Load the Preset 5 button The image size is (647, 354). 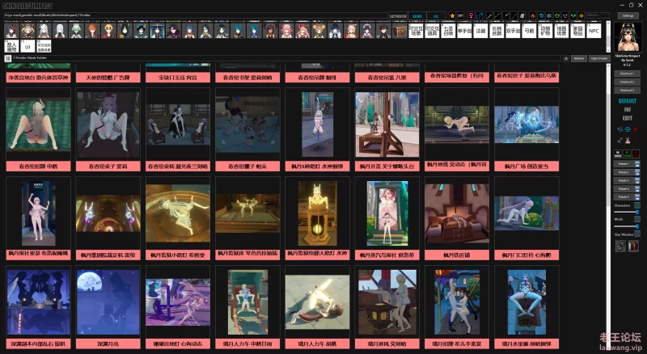click(x=624, y=197)
